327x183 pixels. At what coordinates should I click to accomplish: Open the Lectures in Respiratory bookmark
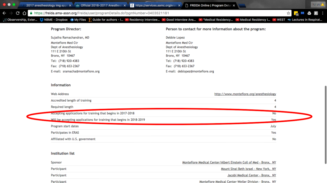coord(305,20)
